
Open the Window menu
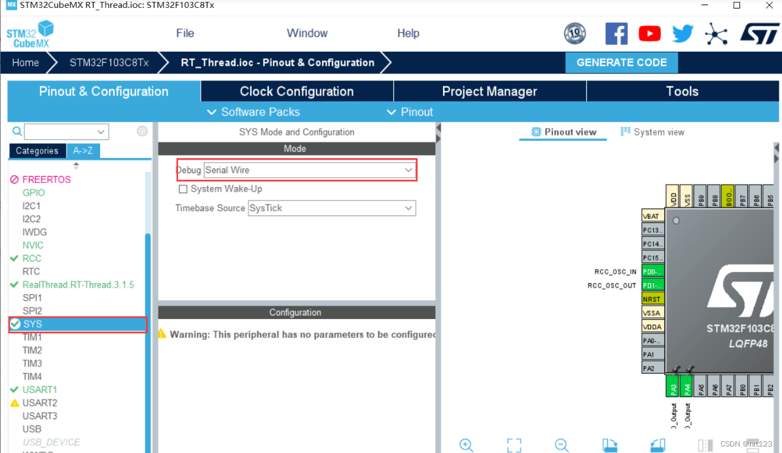pyautogui.click(x=307, y=33)
